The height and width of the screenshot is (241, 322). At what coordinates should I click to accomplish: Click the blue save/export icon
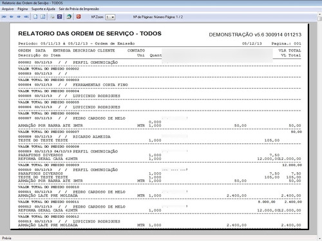60,17
